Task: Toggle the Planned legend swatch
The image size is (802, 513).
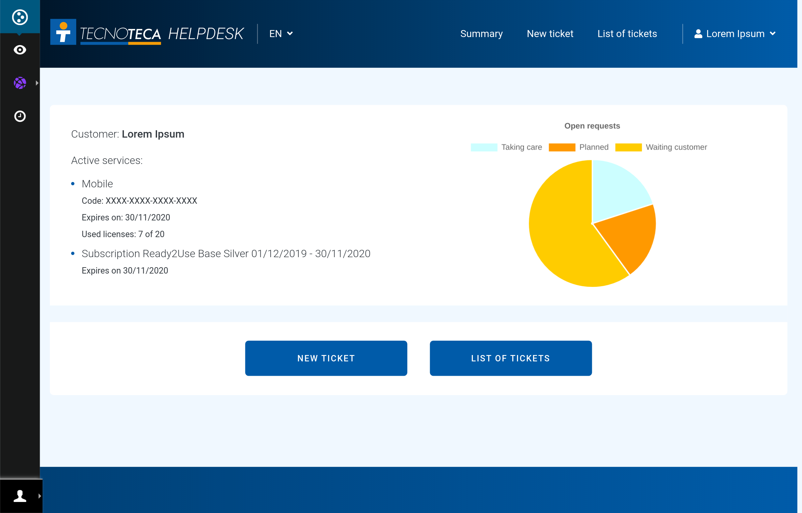Action: point(562,147)
